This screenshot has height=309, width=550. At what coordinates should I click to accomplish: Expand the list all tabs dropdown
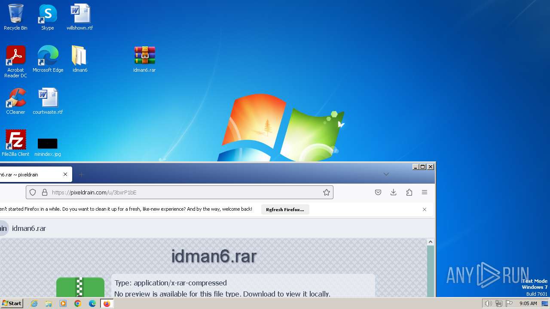click(386, 174)
